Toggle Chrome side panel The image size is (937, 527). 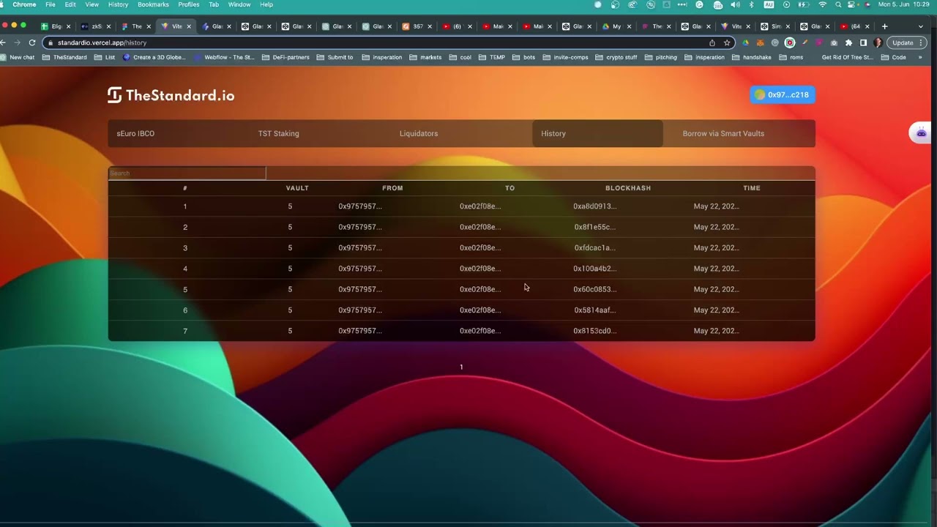tap(863, 42)
